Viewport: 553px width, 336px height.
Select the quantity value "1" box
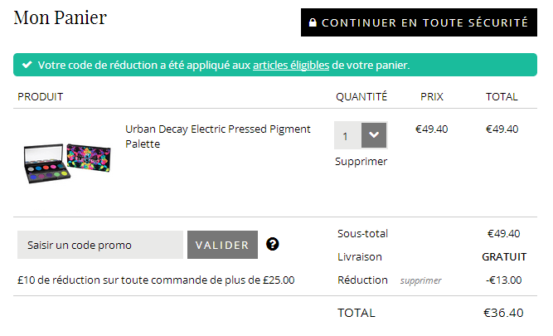(x=347, y=135)
